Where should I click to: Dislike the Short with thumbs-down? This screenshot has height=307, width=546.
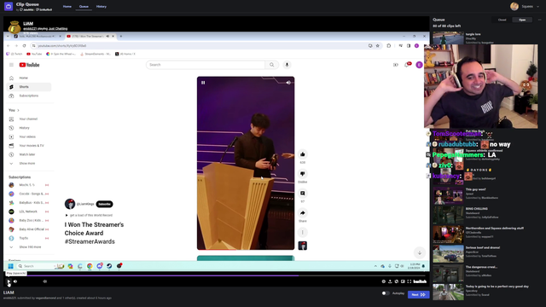click(302, 174)
